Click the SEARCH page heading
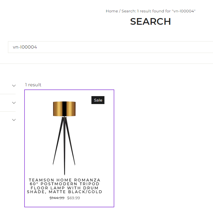The width and height of the screenshot is (213, 210). (x=150, y=22)
